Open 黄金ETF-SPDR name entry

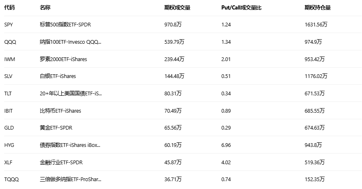pos(56,128)
